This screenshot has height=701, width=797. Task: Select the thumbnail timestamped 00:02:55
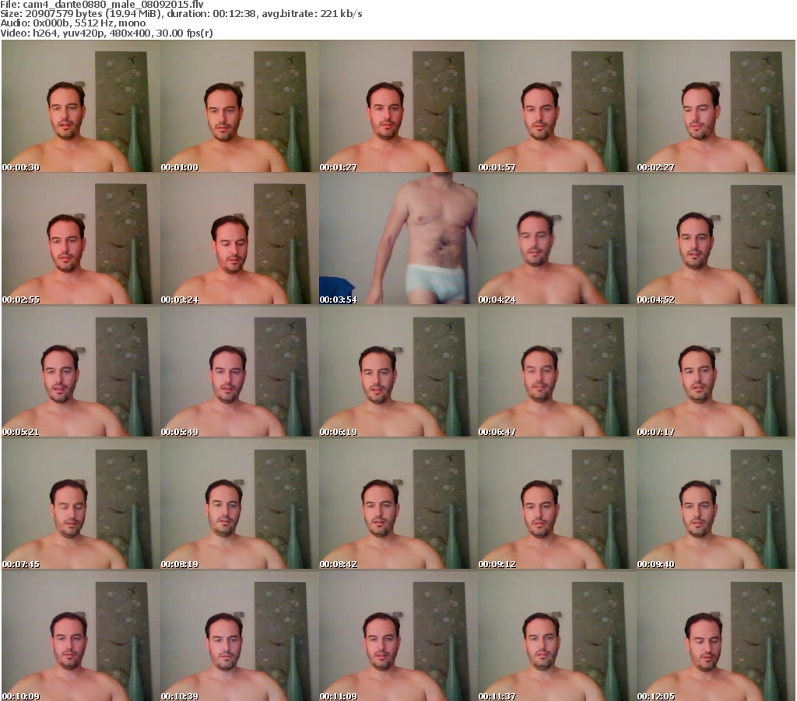[81, 239]
